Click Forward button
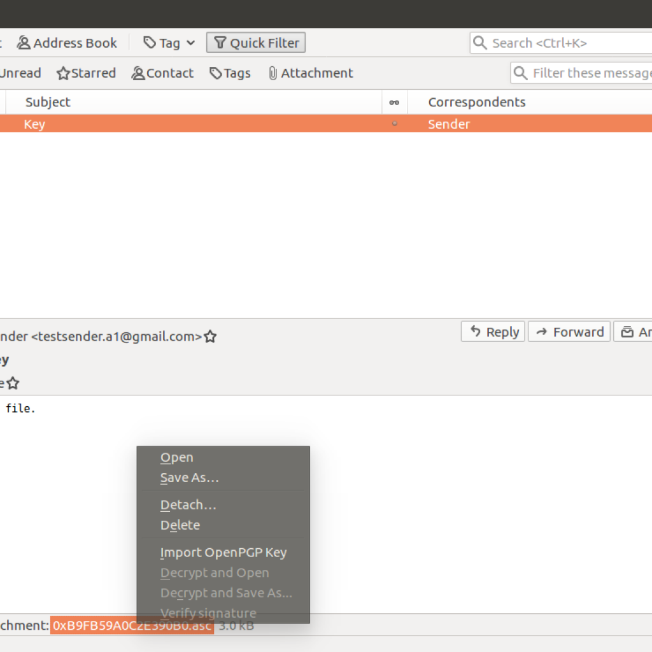The image size is (652, 652). 569,332
